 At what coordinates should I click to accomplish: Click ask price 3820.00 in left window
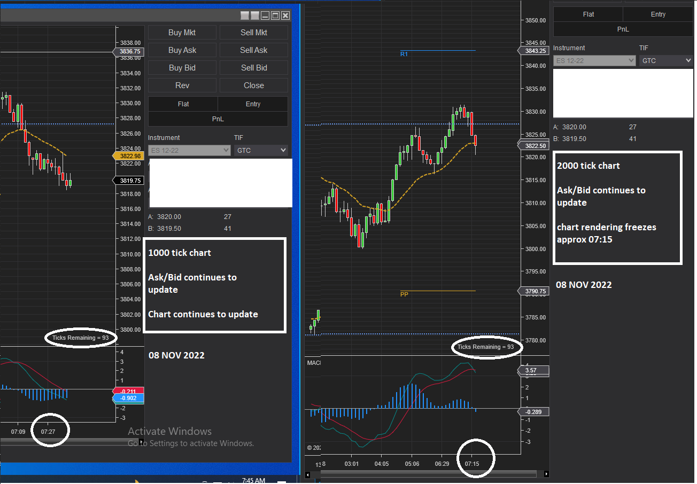tap(169, 217)
